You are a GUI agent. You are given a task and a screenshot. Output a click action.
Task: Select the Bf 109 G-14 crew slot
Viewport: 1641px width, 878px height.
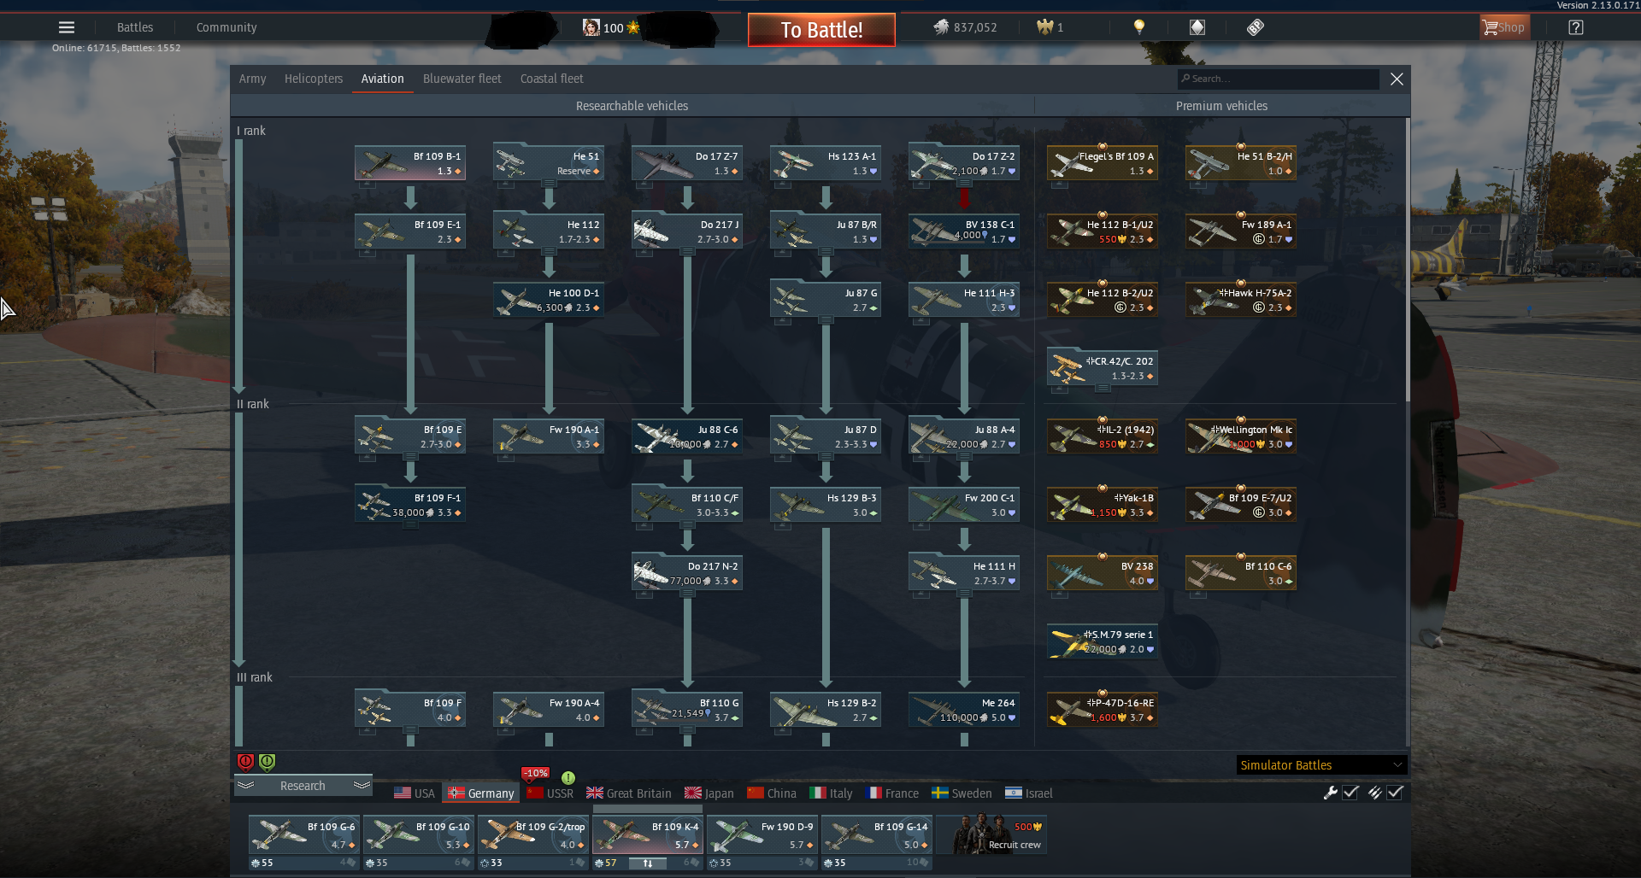tap(877, 835)
